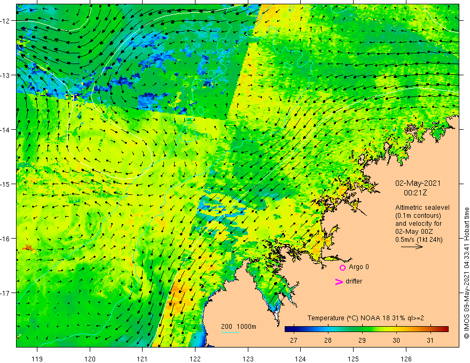Click the latitude label -15
The image size is (470, 363).
point(5,184)
